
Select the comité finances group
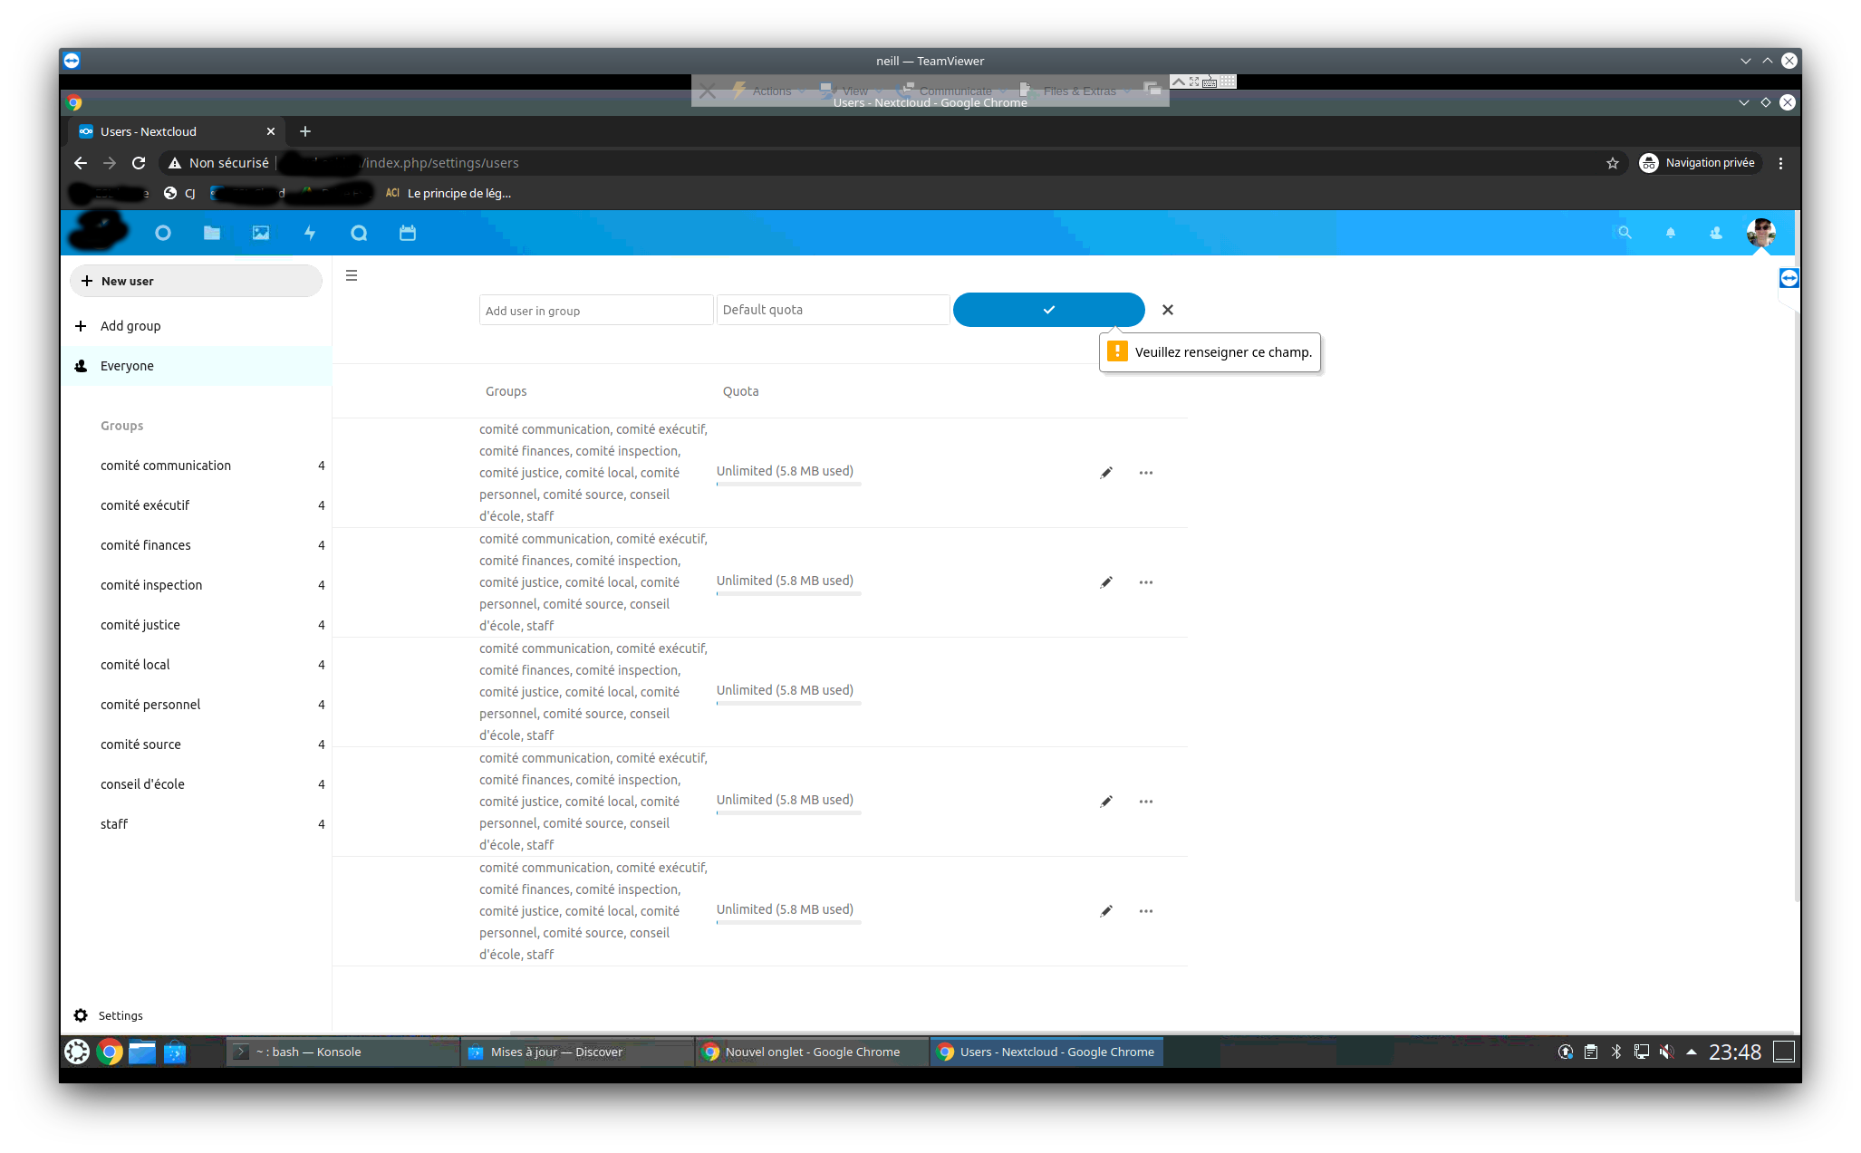pyautogui.click(x=146, y=545)
